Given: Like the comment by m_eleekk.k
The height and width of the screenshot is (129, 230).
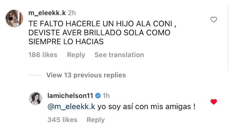Looking at the screenshot, I should click(213, 20).
